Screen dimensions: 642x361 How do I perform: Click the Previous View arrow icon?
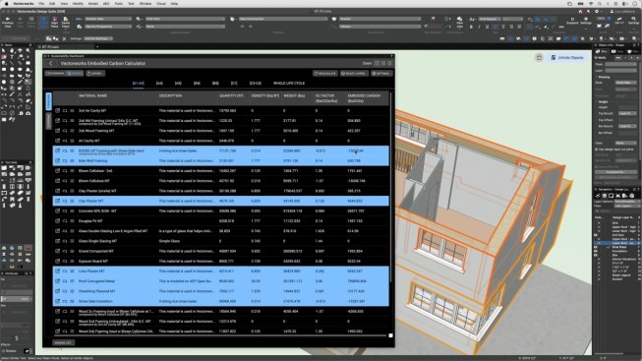pyautogui.click(x=7, y=20)
